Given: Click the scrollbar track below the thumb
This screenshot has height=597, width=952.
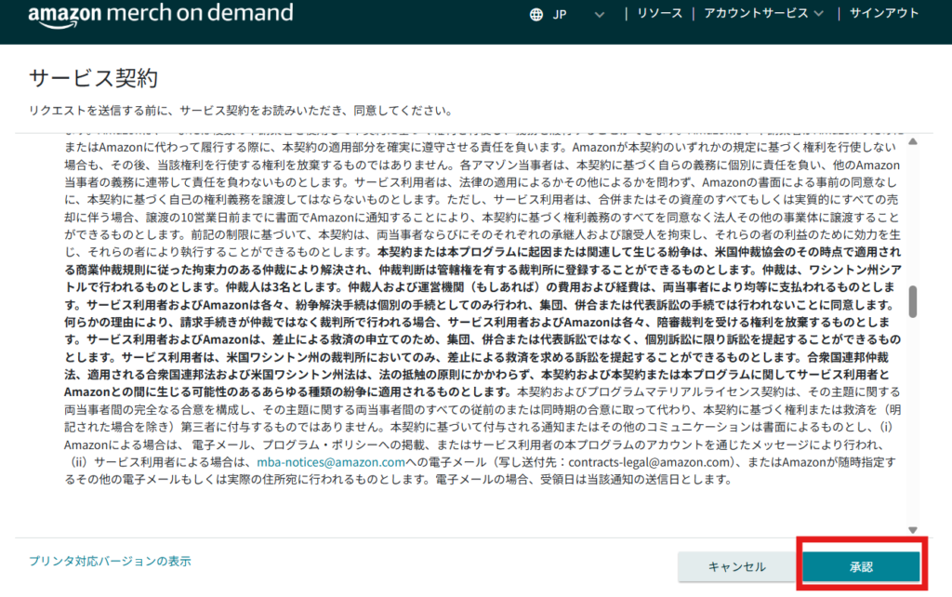Looking at the screenshot, I should click(x=913, y=419).
